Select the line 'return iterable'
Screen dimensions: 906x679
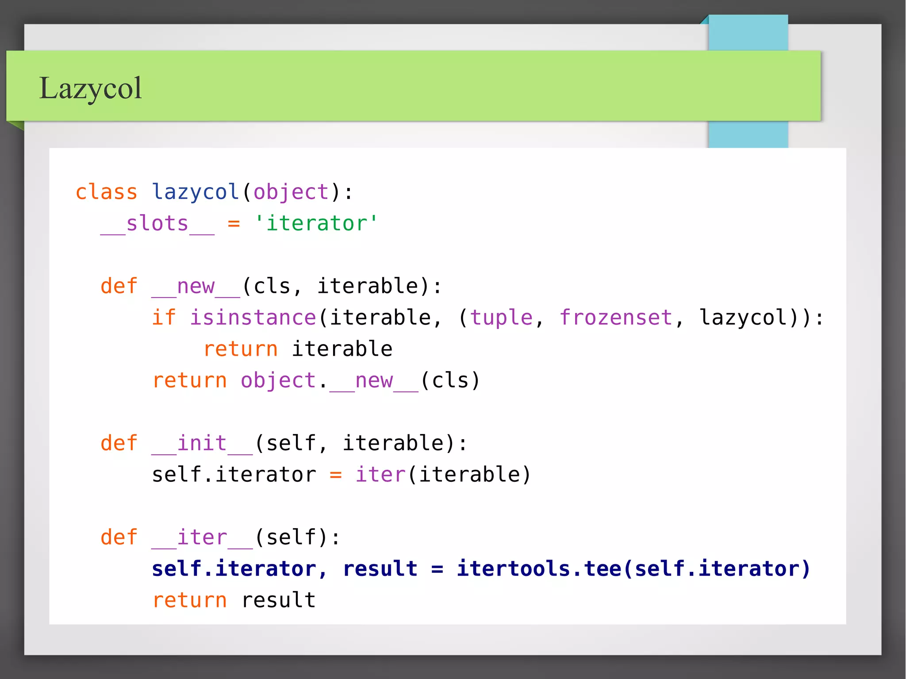pos(298,349)
